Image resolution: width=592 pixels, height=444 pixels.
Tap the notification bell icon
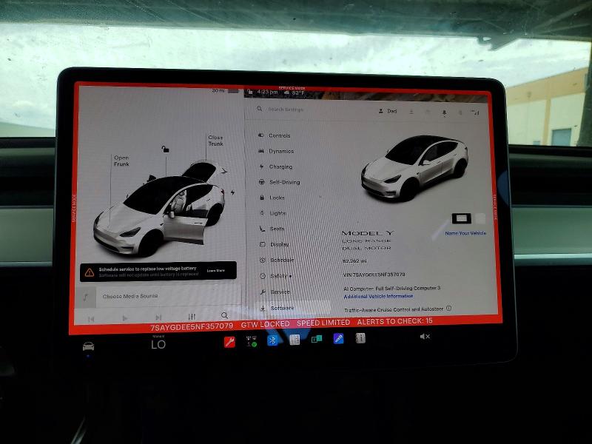[443, 112]
